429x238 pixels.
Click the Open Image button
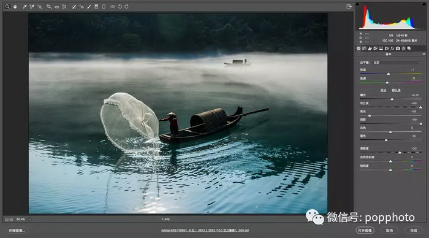(x=365, y=231)
